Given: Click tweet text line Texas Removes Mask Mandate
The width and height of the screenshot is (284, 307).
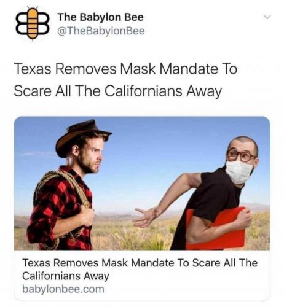Looking at the screenshot, I should [125, 69].
